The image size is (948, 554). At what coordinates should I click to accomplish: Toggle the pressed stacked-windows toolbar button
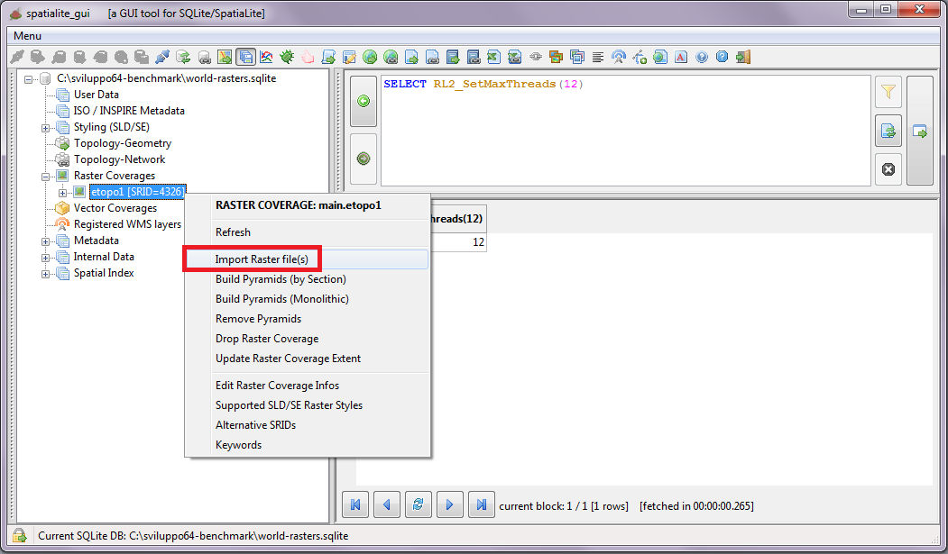(245, 57)
